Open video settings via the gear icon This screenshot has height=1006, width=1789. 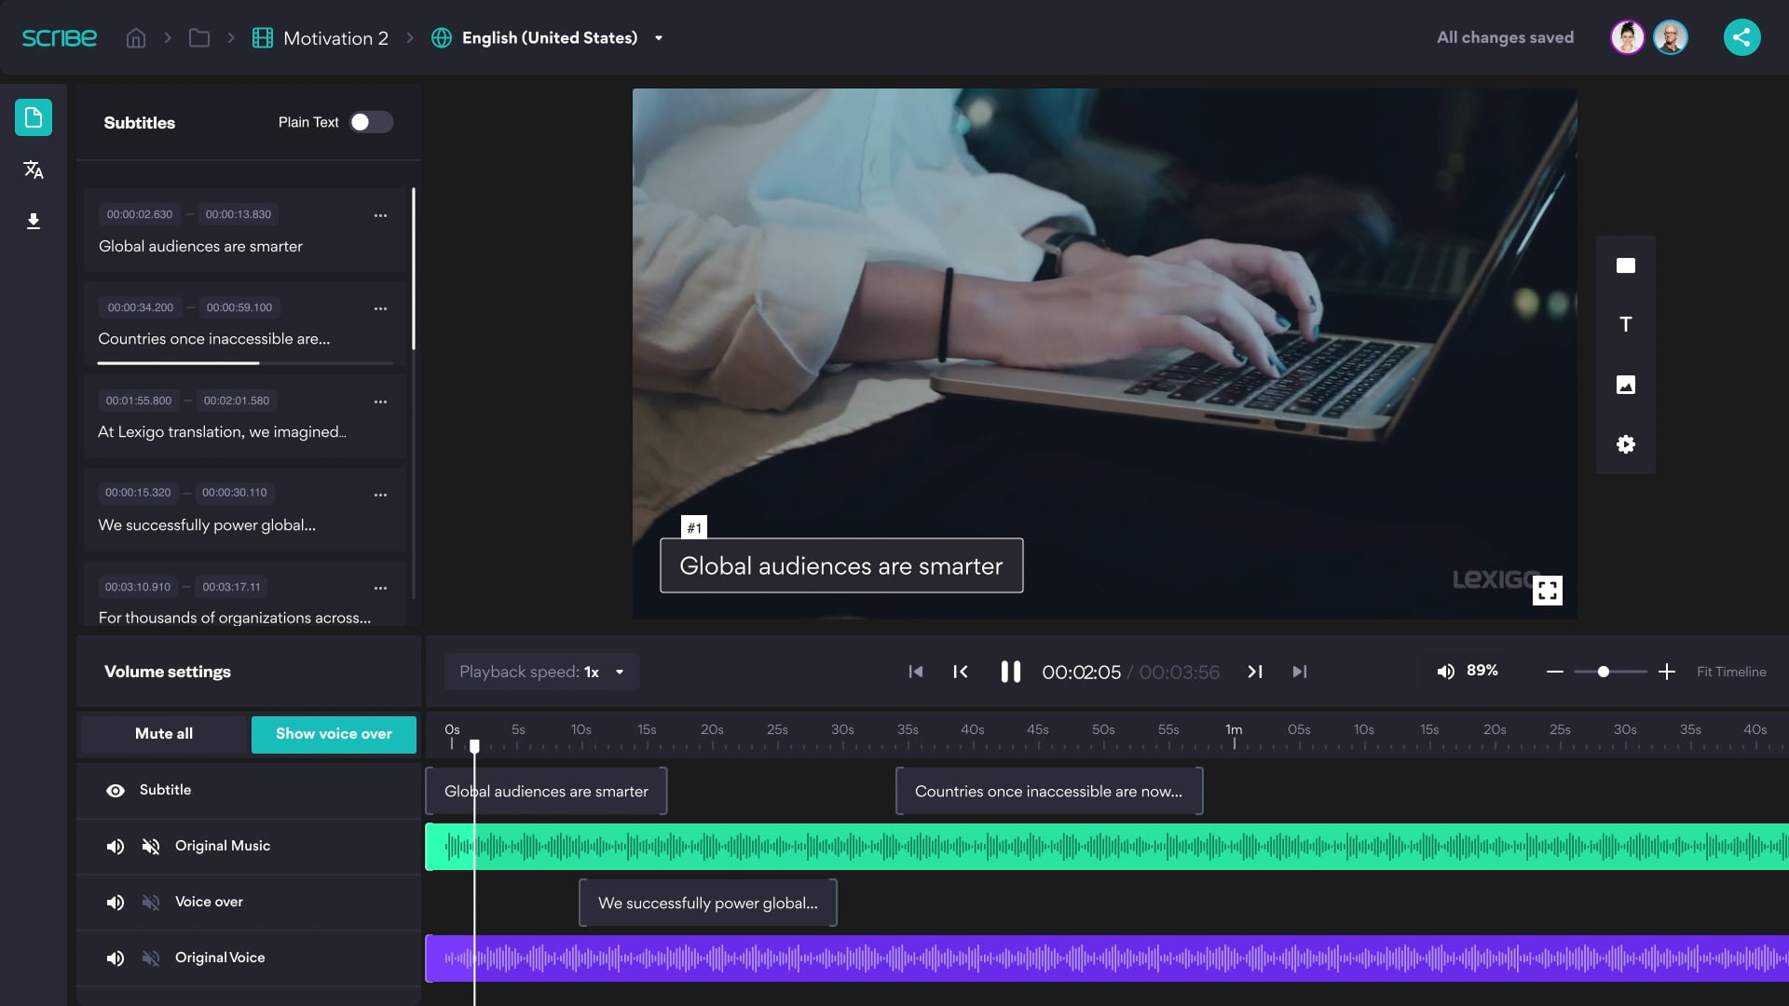point(1625,444)
